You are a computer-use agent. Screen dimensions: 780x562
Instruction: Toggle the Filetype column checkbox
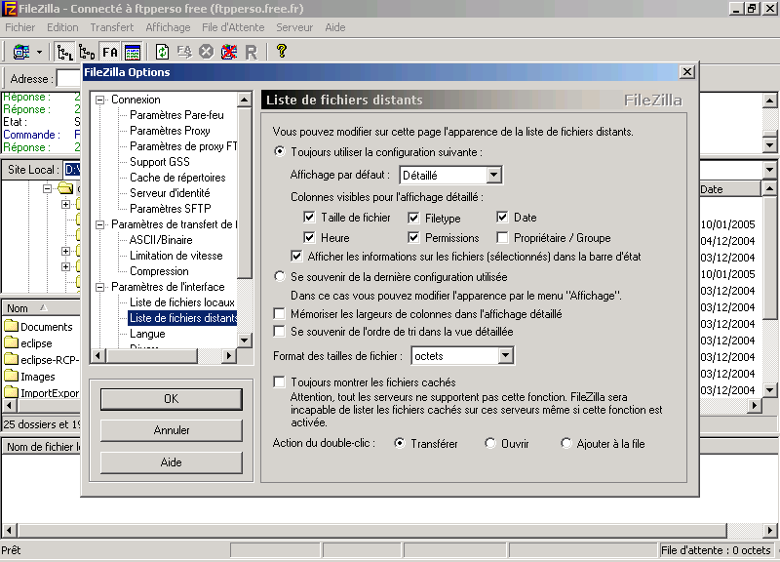[413, 218]
